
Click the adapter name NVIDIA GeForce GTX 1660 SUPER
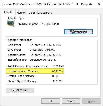click(38, 24)
